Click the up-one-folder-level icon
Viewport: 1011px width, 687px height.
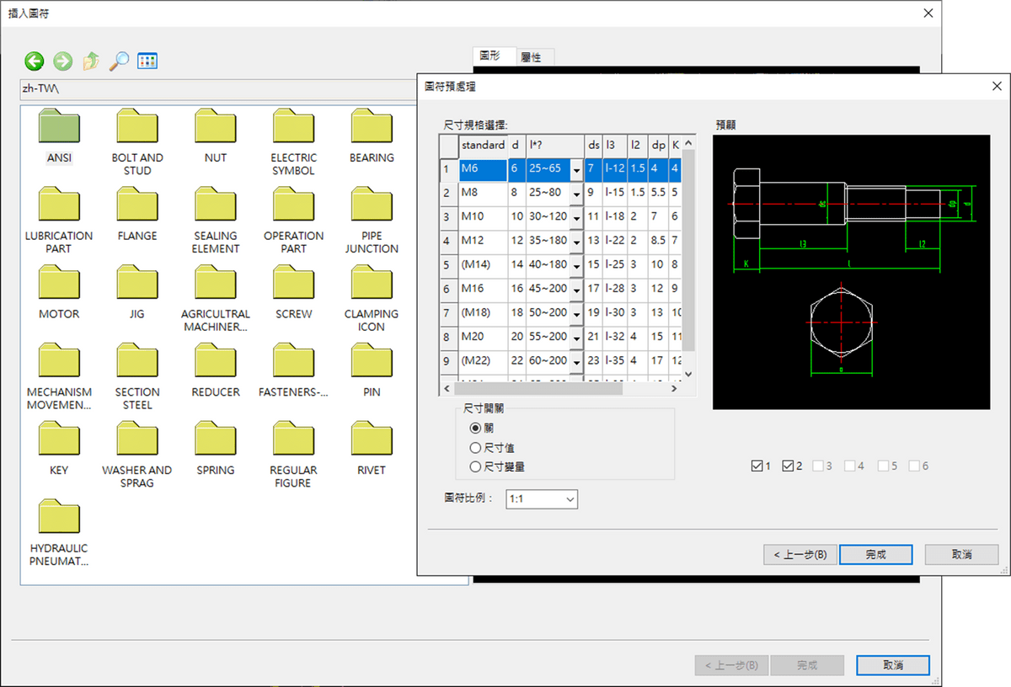coord(90,61)
